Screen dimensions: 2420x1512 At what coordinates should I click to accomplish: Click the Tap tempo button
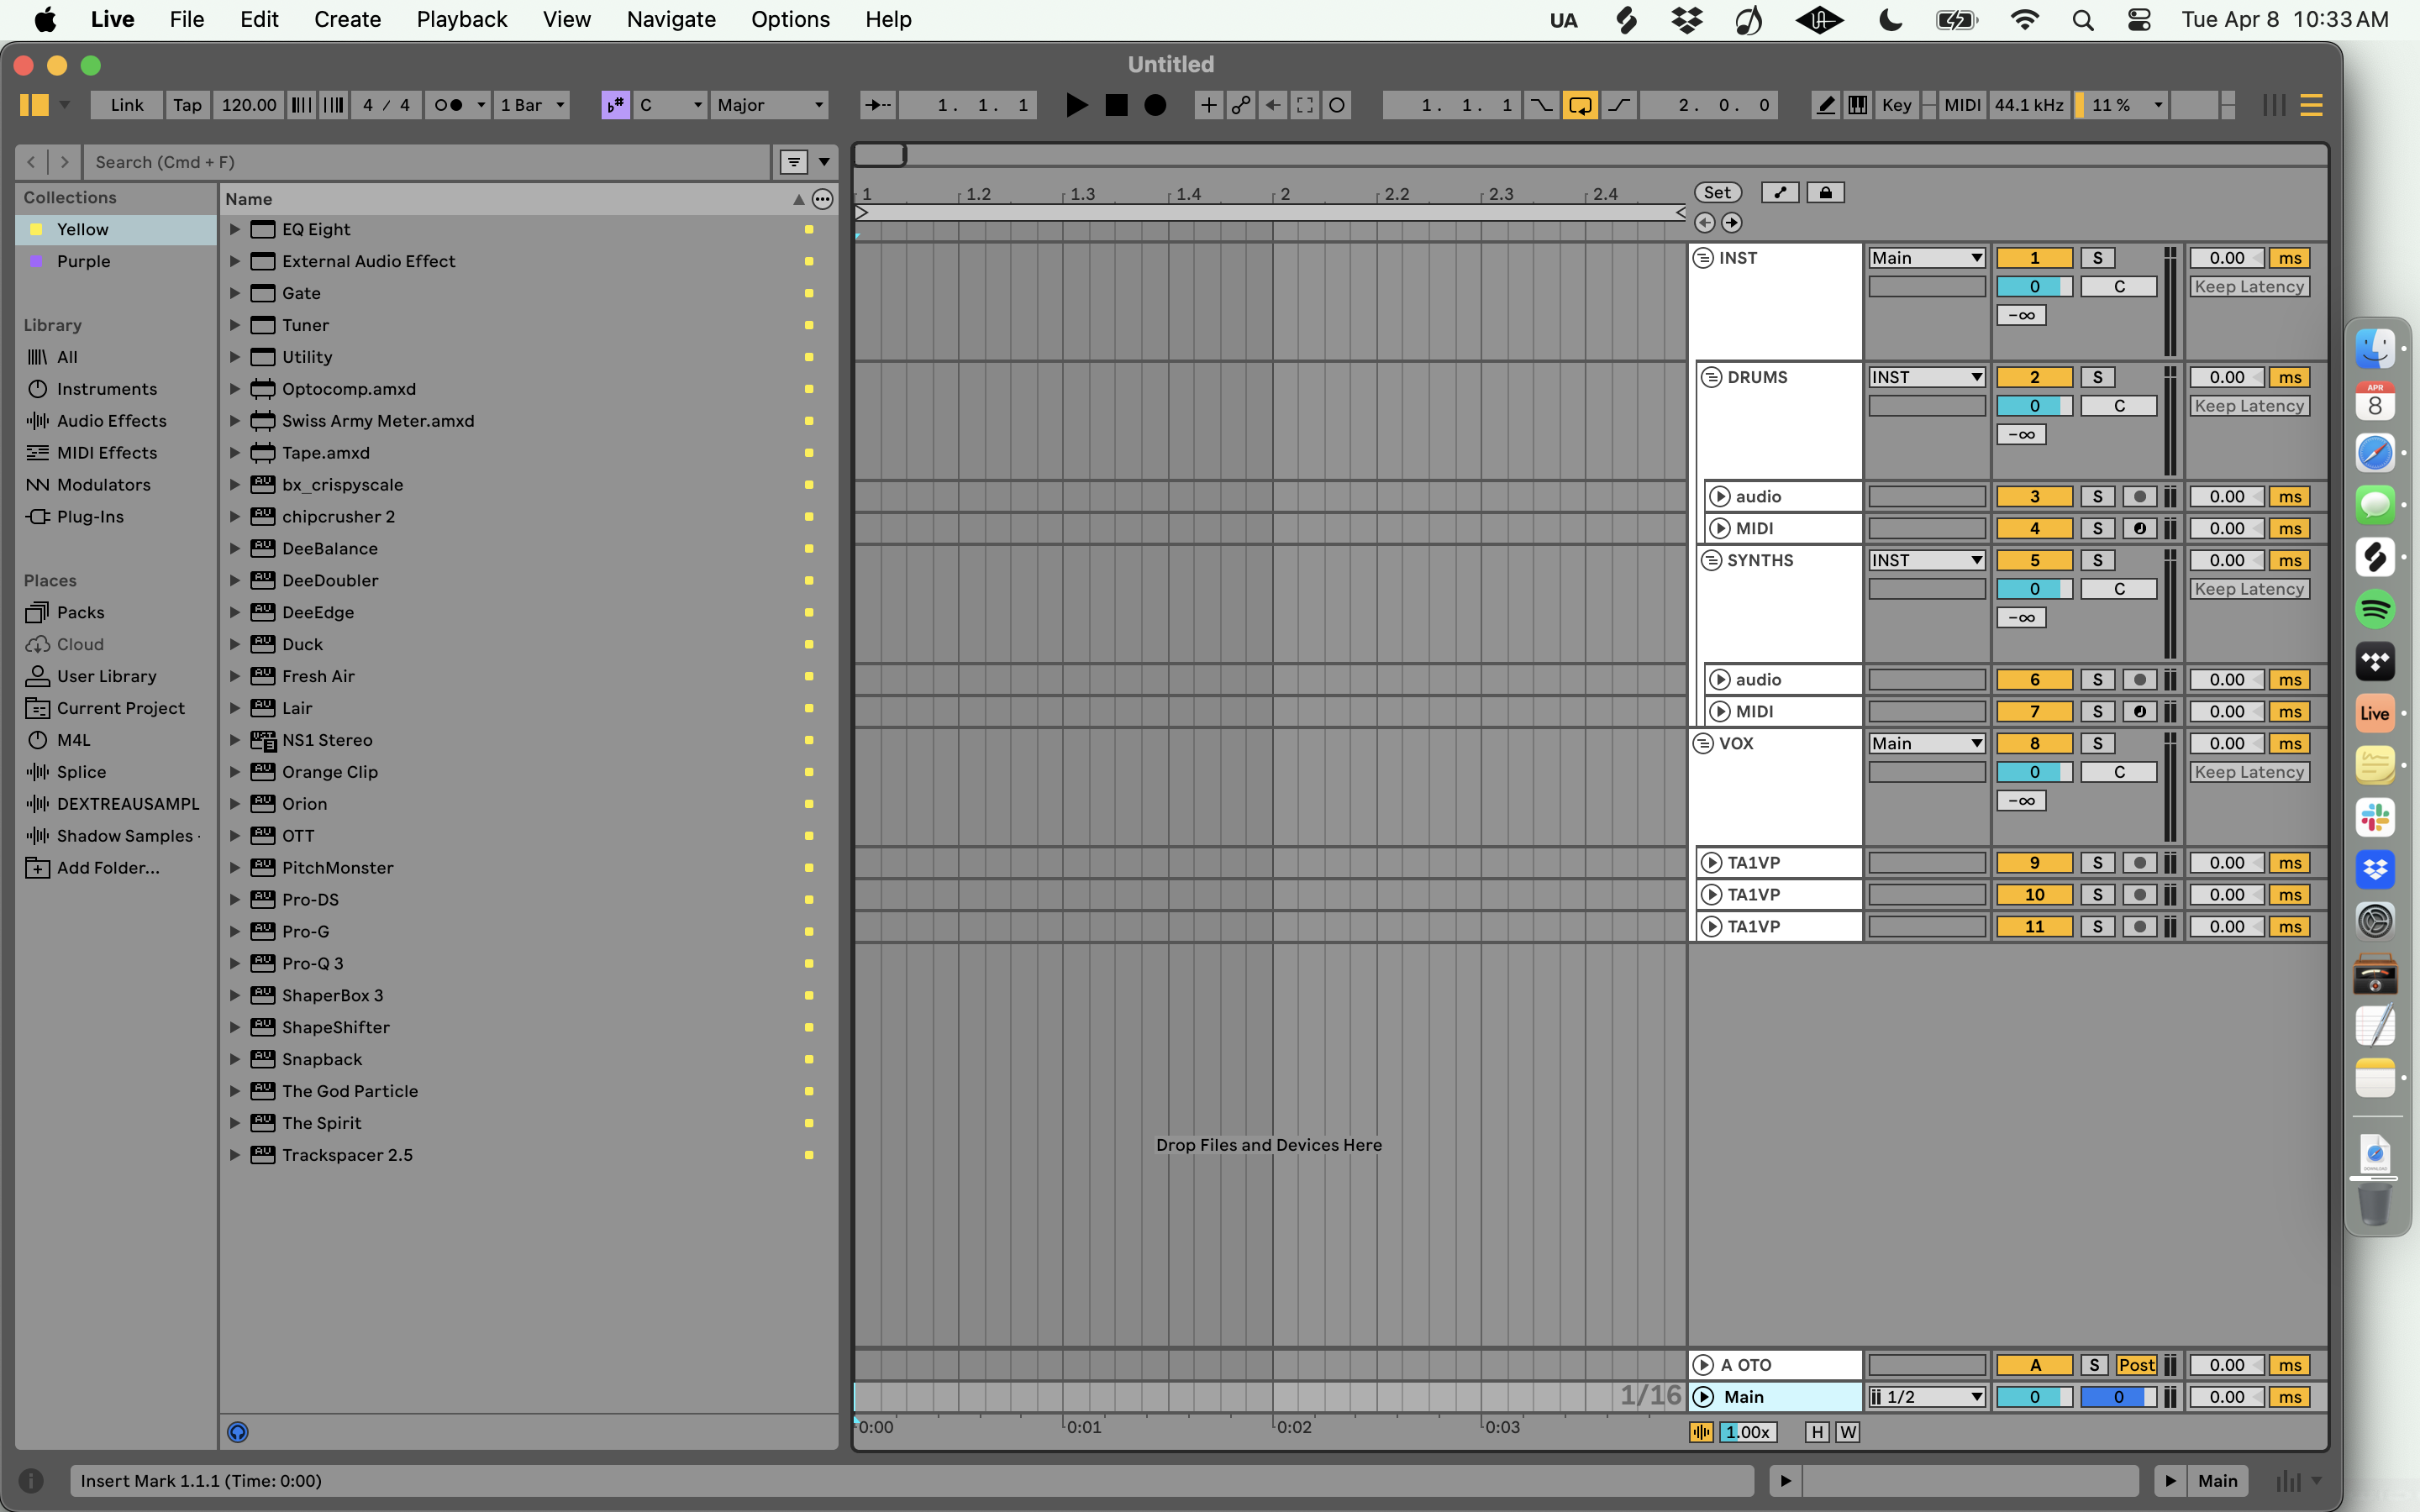pos(187,105)
